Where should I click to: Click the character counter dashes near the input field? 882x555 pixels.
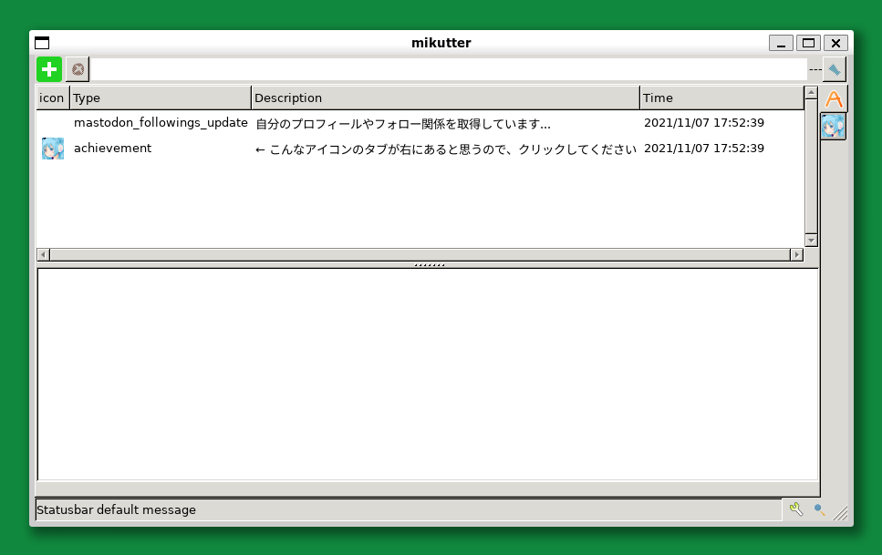(x=815, y=68)
